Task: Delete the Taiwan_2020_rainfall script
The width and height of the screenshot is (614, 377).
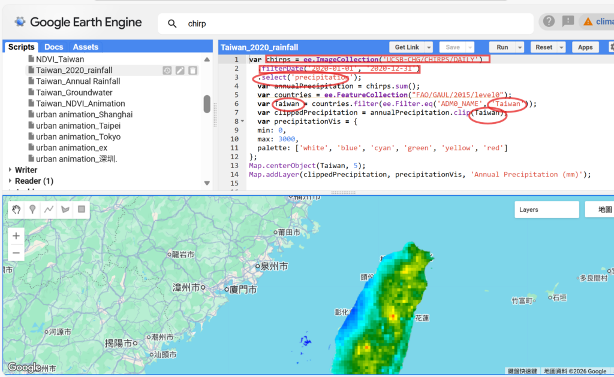Action: pyautogui.click(x=192, y=71)
